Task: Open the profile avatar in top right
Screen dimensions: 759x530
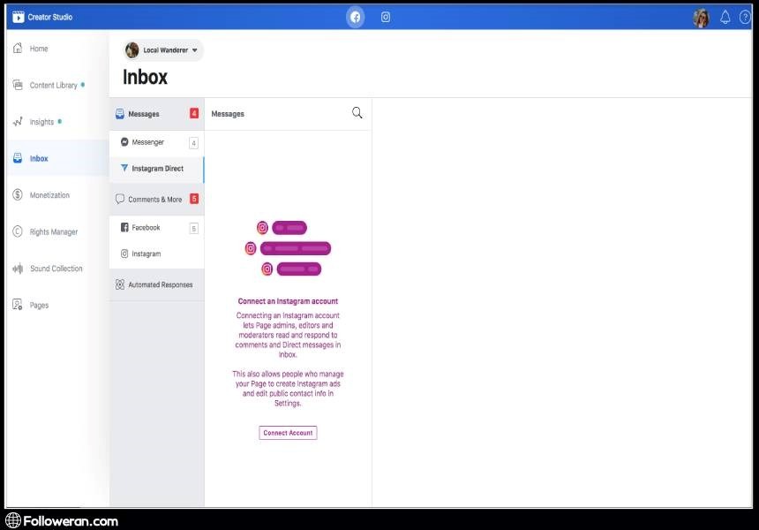Action: (x=702, y=18)
